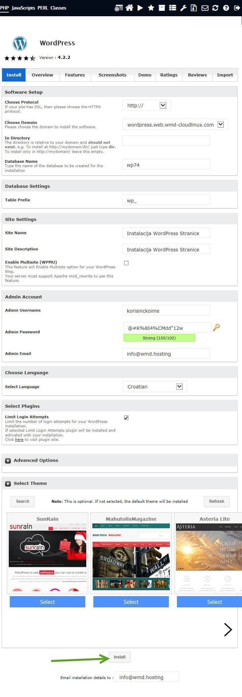Open the help question mark icon

coord(226,8)
